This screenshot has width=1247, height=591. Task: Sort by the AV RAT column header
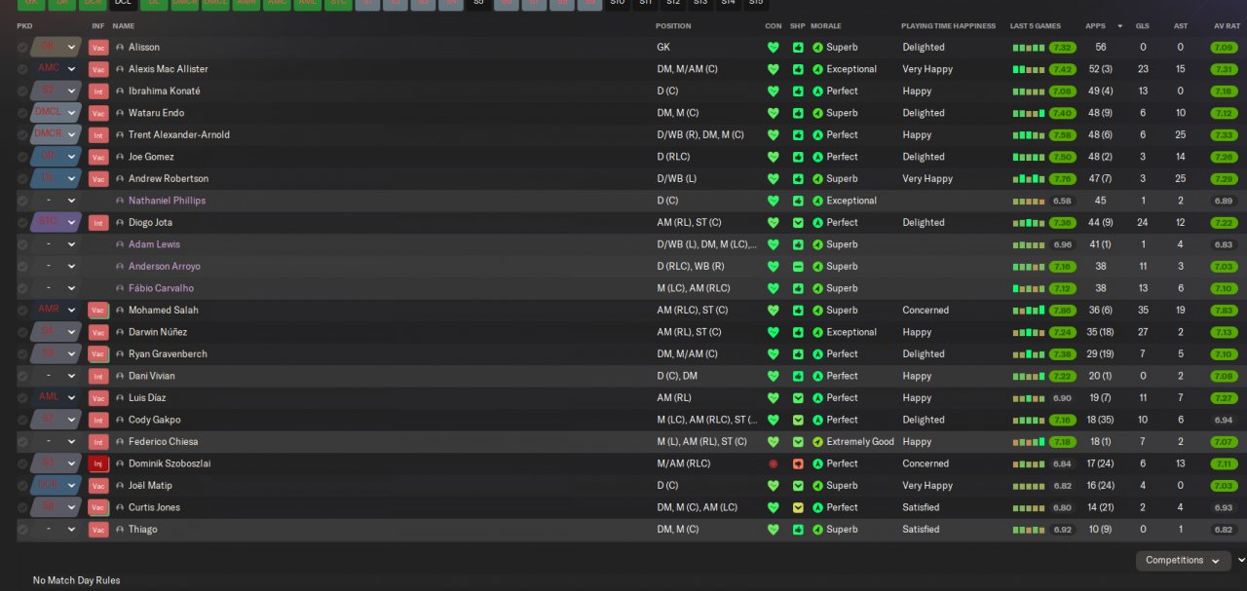(x=1227, y=25)
